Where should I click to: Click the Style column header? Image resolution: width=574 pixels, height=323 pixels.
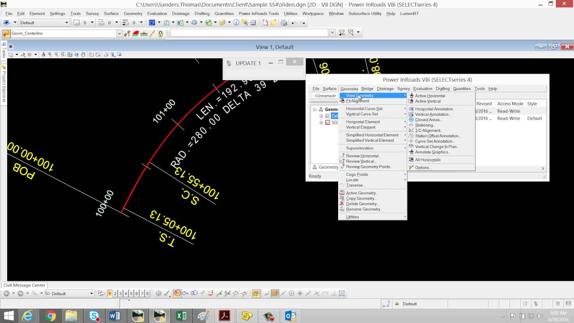[532, 104]
